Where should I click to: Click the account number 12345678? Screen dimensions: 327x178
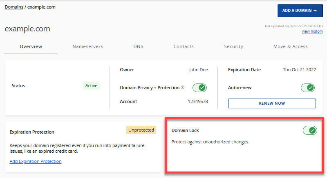[197, 101]
